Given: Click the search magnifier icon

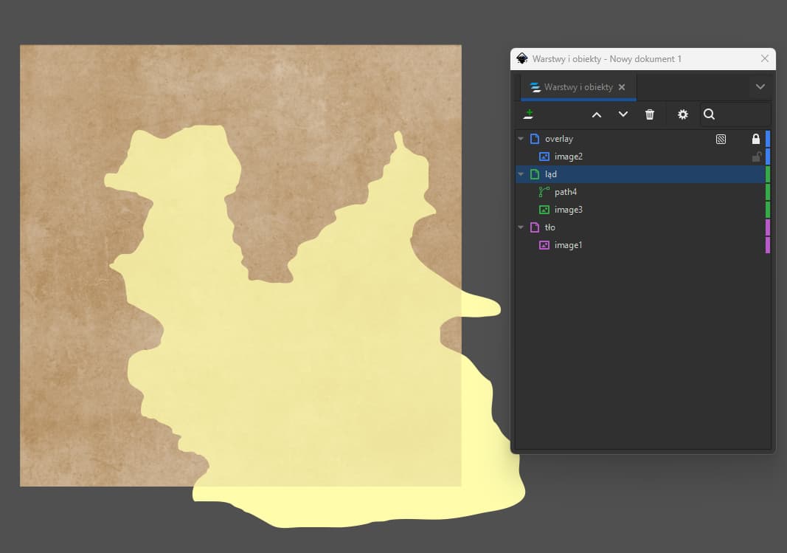Looking at the screenshot, I should (x=709, y=114).
